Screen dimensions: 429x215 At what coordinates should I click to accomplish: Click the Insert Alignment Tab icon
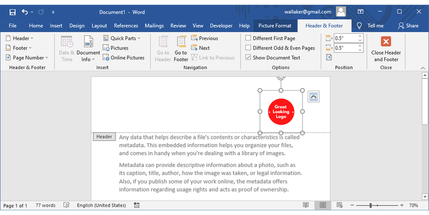coord(329,58)
